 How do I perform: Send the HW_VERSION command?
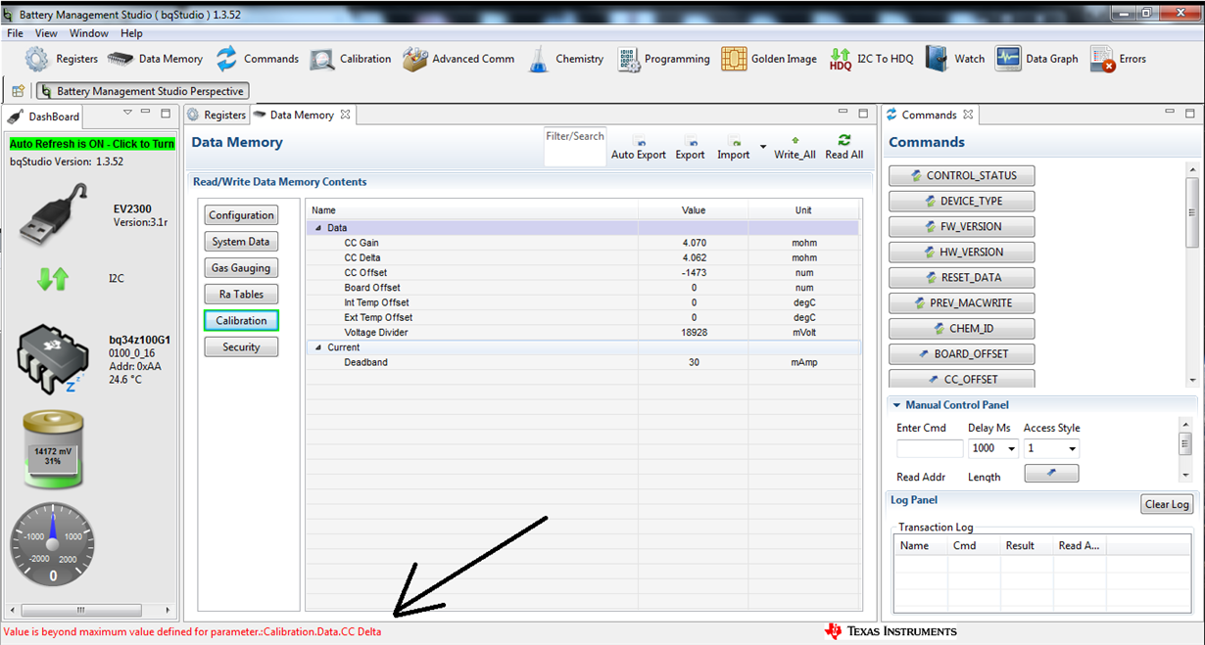962,253
